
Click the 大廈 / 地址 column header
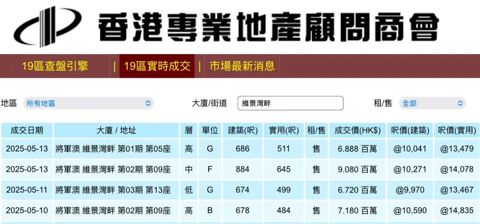117,131
